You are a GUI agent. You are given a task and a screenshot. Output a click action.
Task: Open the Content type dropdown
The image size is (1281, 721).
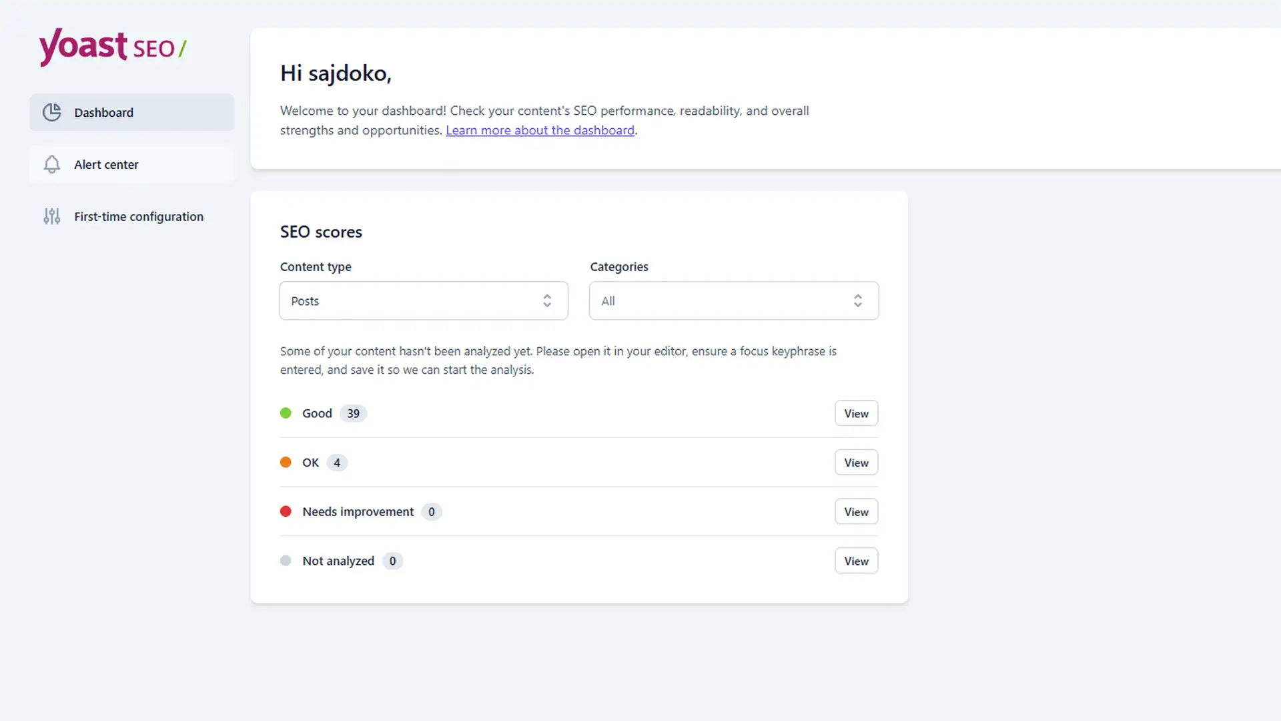coord(423,300)
